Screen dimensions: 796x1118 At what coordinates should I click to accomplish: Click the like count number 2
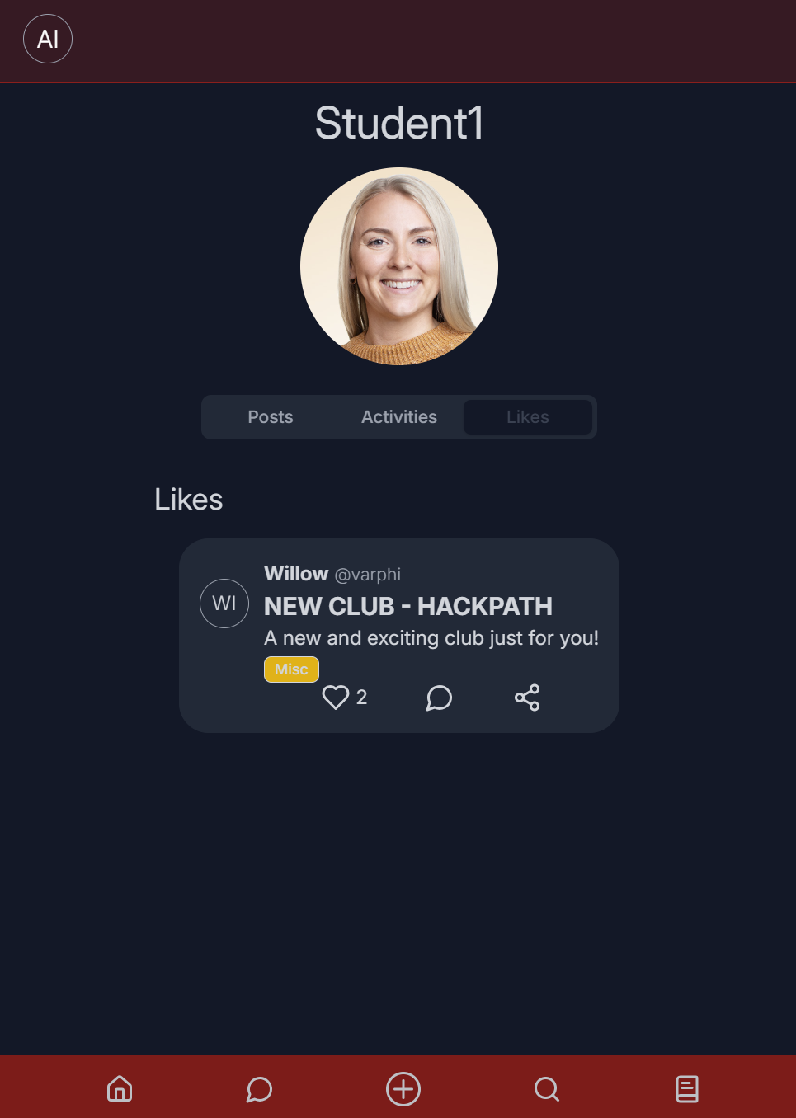pyautogui.click(x=361, y=698)
